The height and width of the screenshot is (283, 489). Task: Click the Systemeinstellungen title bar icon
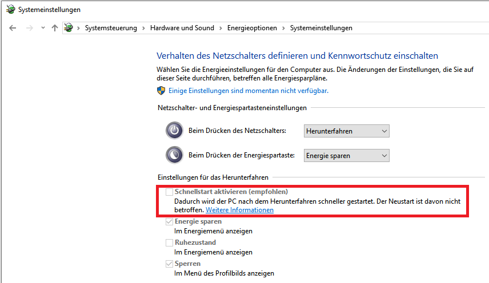tap(10, 9)
